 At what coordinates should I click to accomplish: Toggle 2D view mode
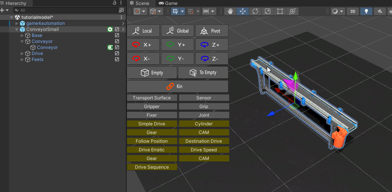(352, 11)
